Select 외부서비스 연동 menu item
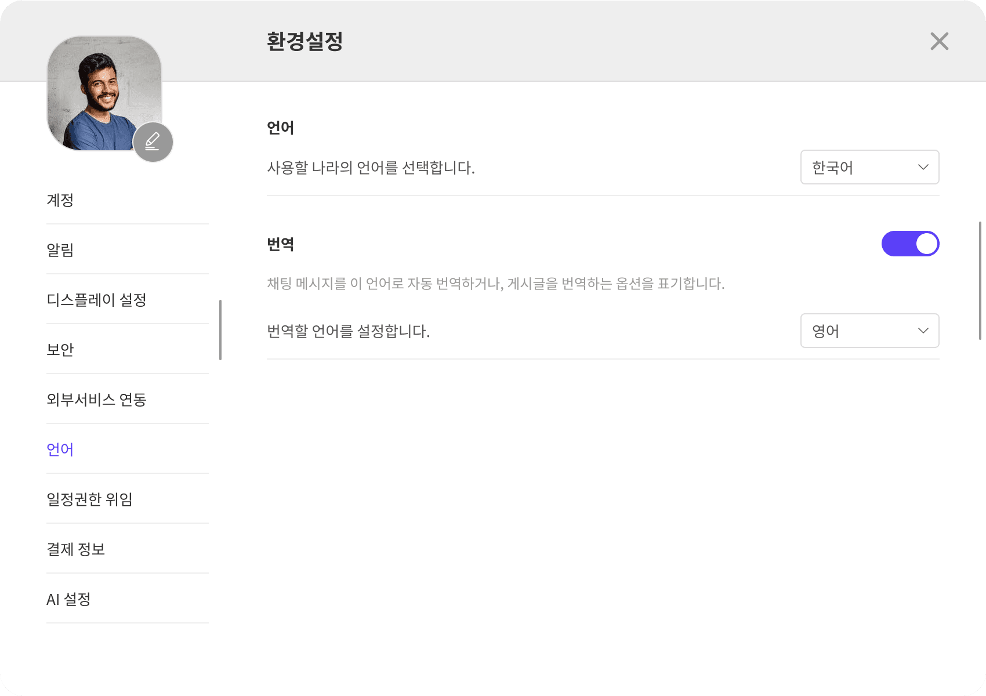Image resolution: width=986 pixels, height=696 pixels. pos(128,400)
